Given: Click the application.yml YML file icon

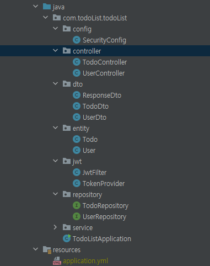Looking at the screenshot, I should [x=57, y=261].
